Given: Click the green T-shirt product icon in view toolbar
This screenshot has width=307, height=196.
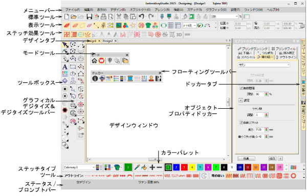Looking at the screenshot, I should pyautogui.click(x=148, y=26).
